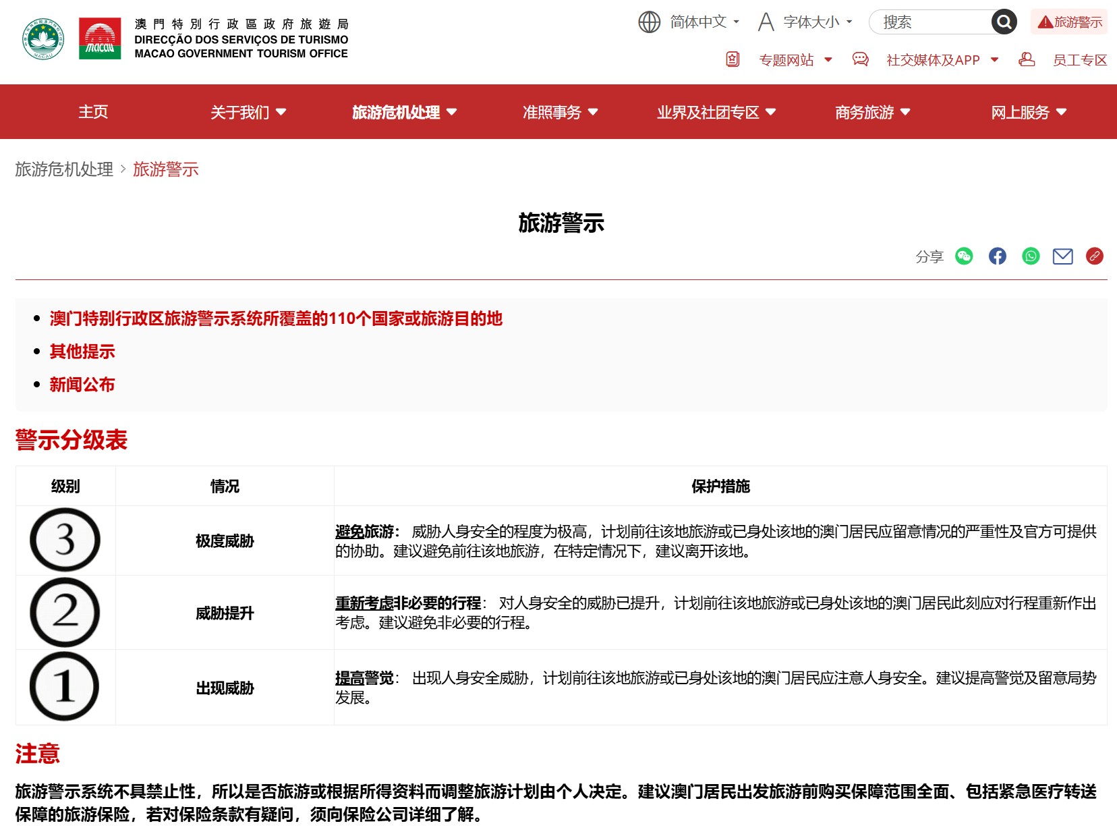Click the search magnifier button
This screenshot has height=832, width=1117.
pyautogui.click(x=1004, y=22)
